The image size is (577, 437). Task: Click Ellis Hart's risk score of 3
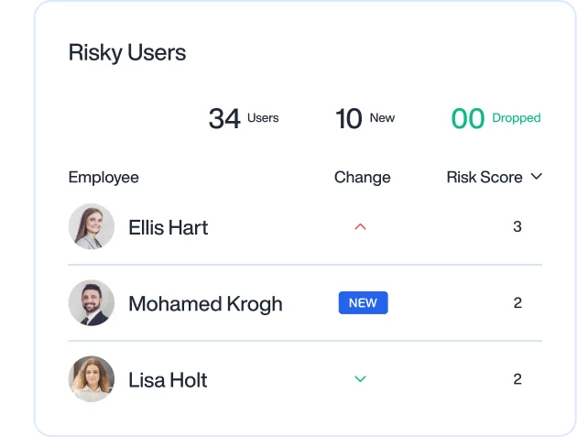517,227
